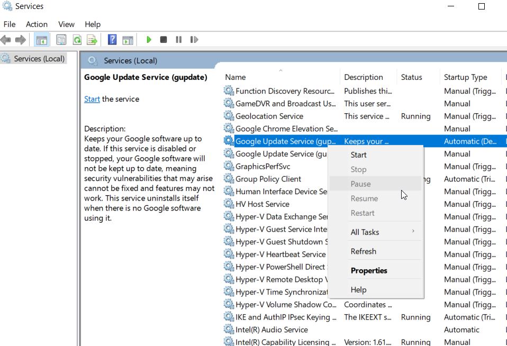
Task: Click the Stop Service square toolbar icon
Action: click(x=164, y=40)
